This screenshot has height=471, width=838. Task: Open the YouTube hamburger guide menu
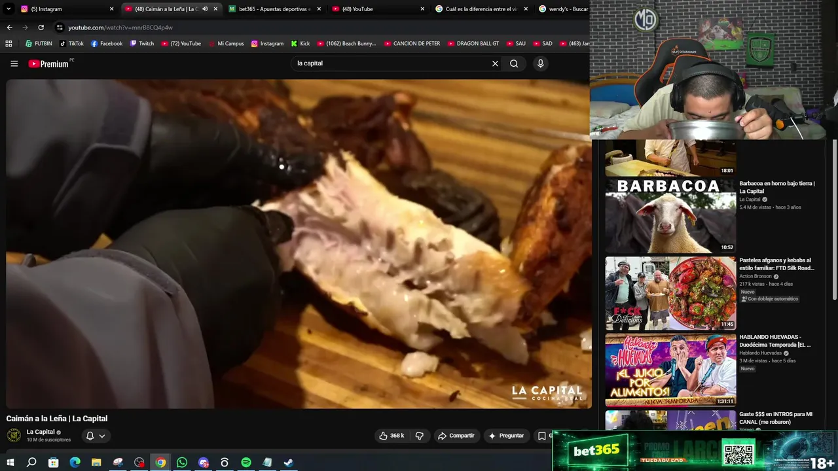(x=14, y=63)
